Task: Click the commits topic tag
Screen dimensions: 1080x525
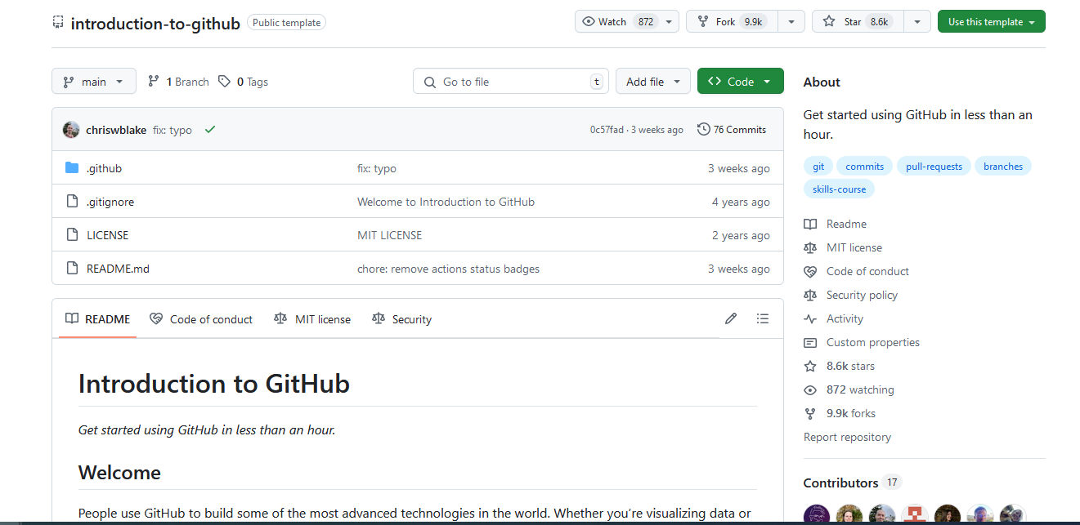Action: point(864,166)
